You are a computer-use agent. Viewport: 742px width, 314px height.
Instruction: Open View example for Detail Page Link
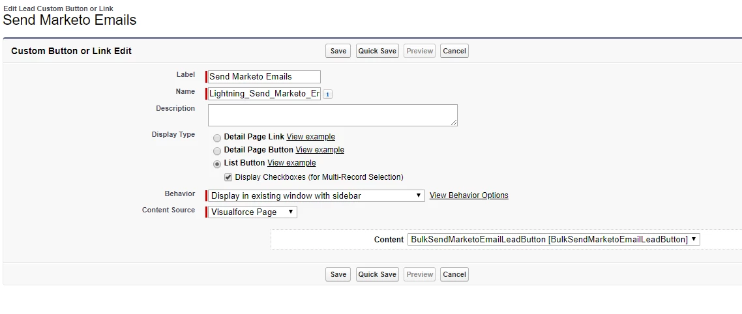point(310,137)
